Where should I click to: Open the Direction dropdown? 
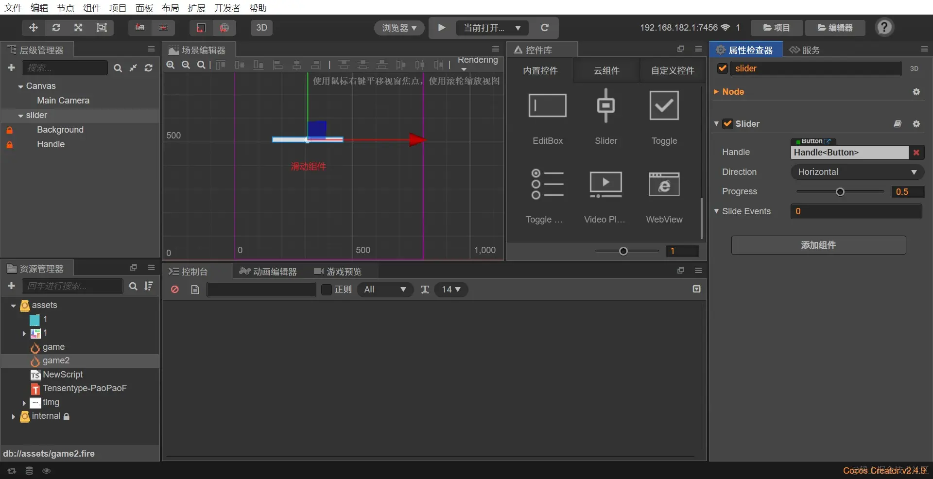pos(857,172)
